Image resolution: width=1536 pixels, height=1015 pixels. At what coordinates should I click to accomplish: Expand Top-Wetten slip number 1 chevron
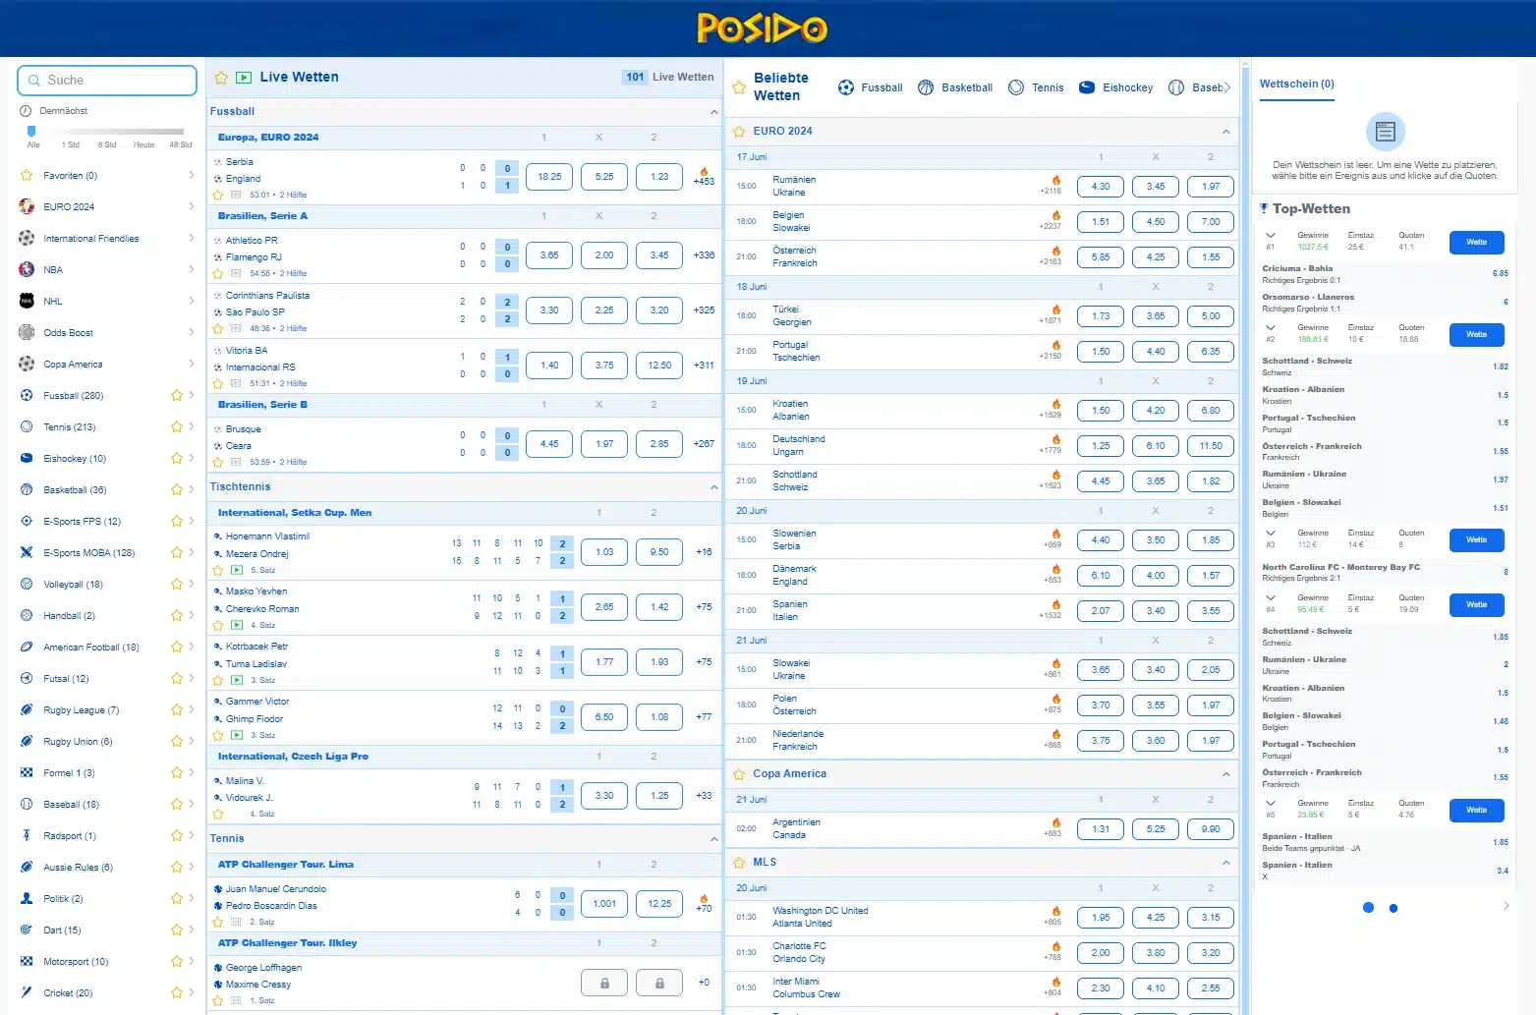[x=1271, y=236]
